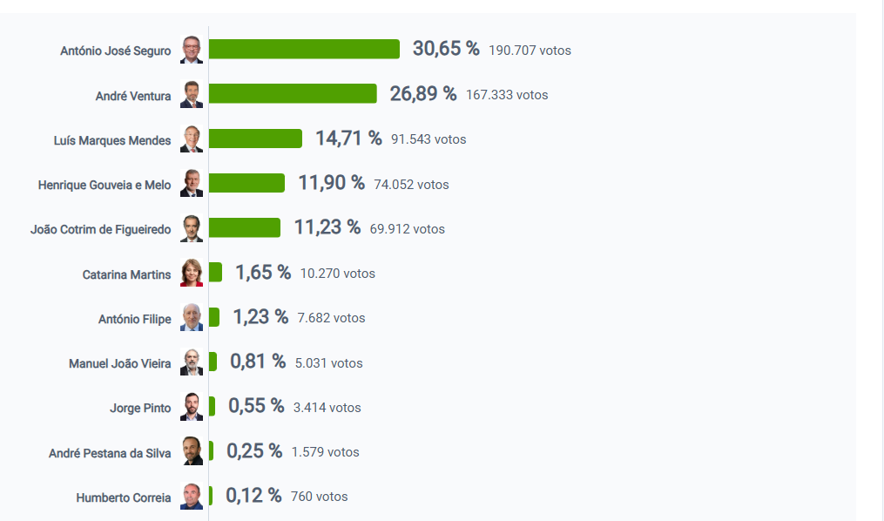The image size is (884, 521).
Task: Click the green 26,89 % vote bar
Action: 293,94
